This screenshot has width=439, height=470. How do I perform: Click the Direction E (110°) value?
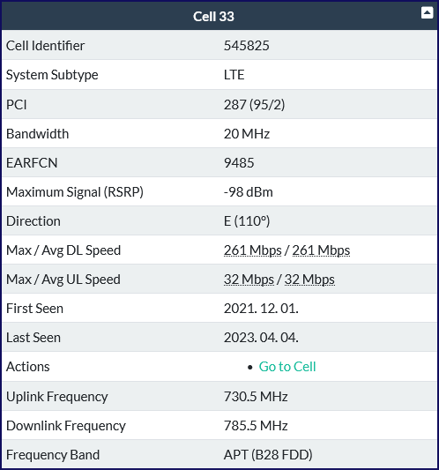pyautogui.click(x=247, y=221)
